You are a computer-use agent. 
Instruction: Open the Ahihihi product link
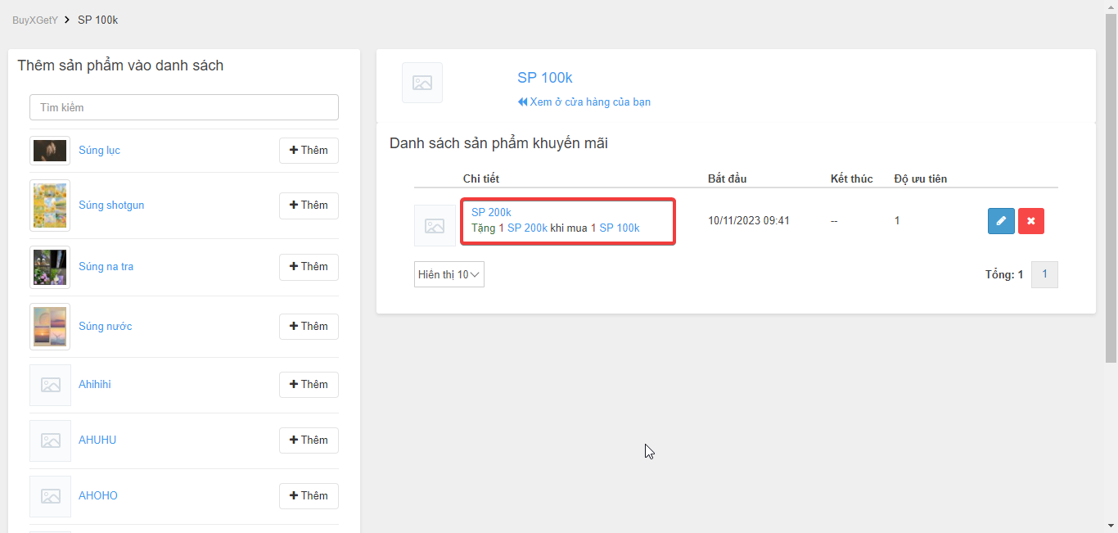[95, 385]
